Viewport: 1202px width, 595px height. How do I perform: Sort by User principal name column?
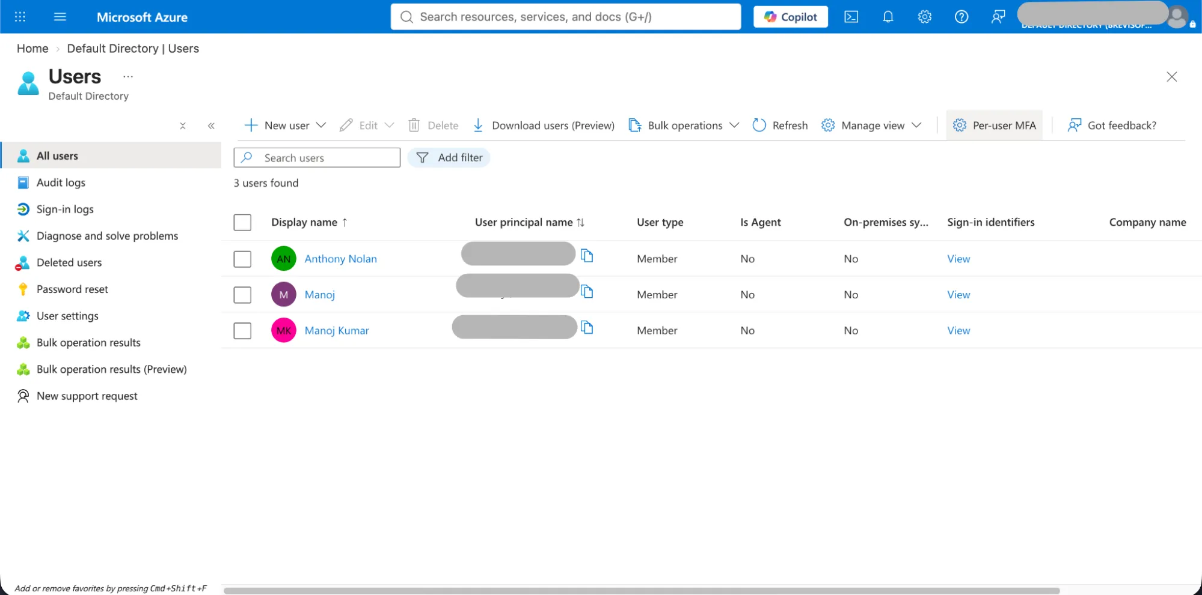(530, 222)
